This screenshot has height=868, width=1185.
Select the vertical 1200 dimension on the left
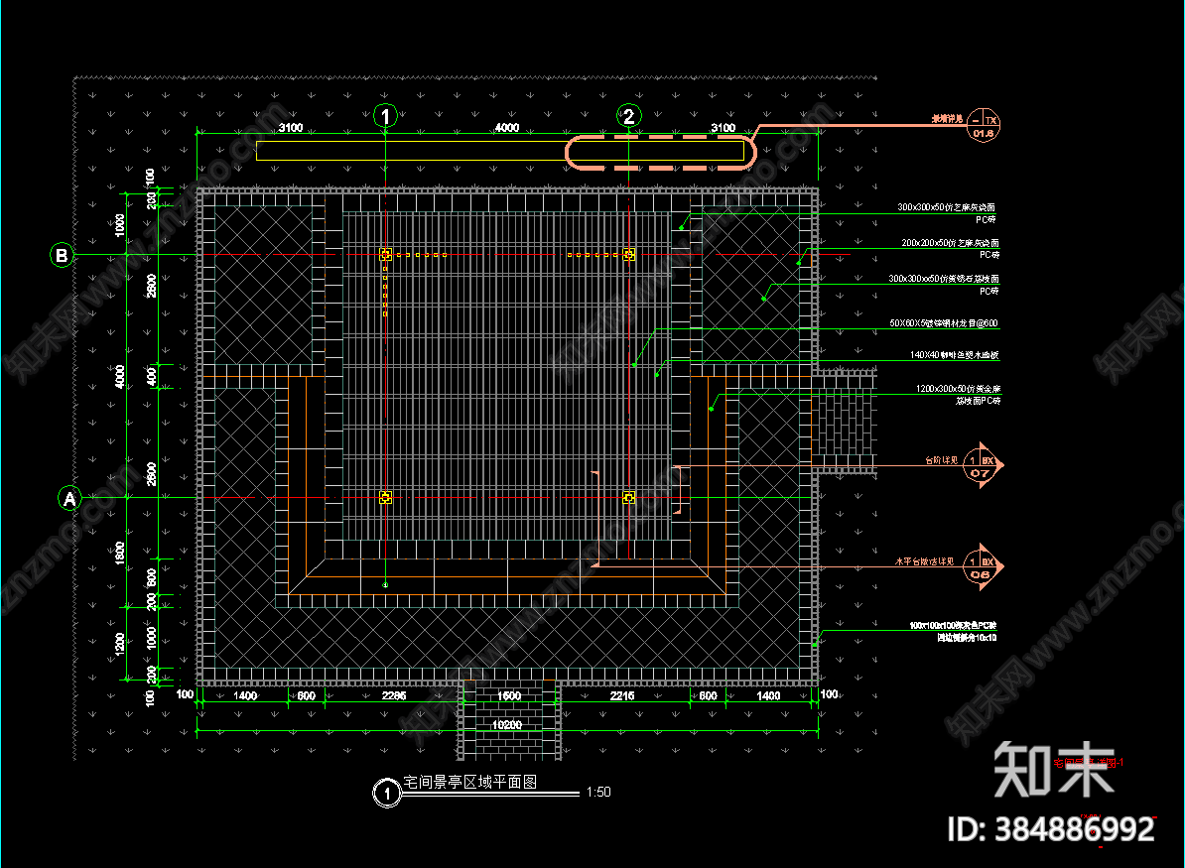(119, 645)
